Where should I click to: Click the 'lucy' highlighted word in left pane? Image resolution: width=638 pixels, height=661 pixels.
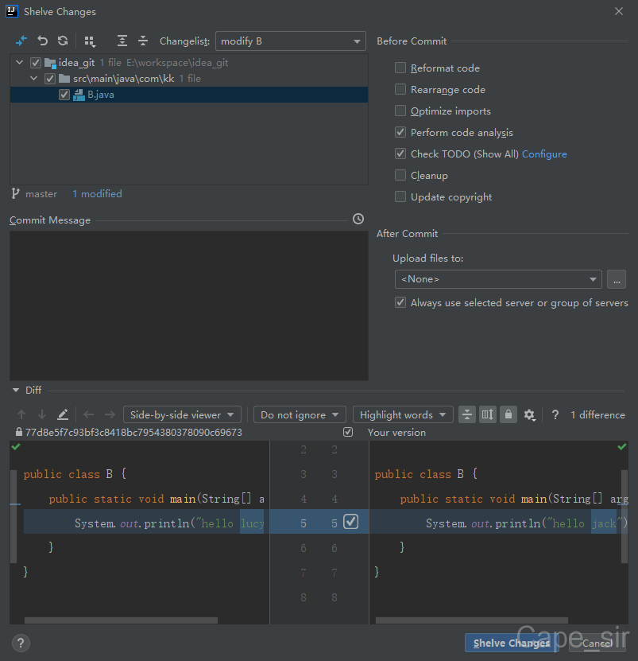click(x=252, y=523)
